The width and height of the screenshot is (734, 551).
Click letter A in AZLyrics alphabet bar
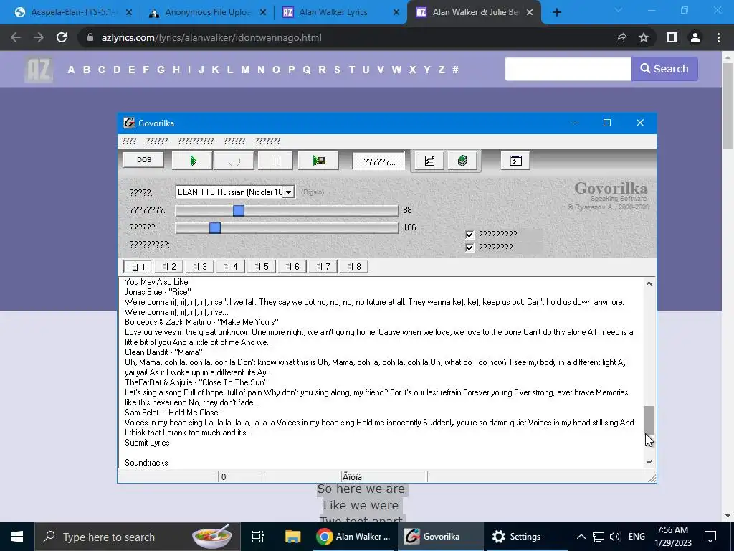pyautogui.click(x=71, y=70)
